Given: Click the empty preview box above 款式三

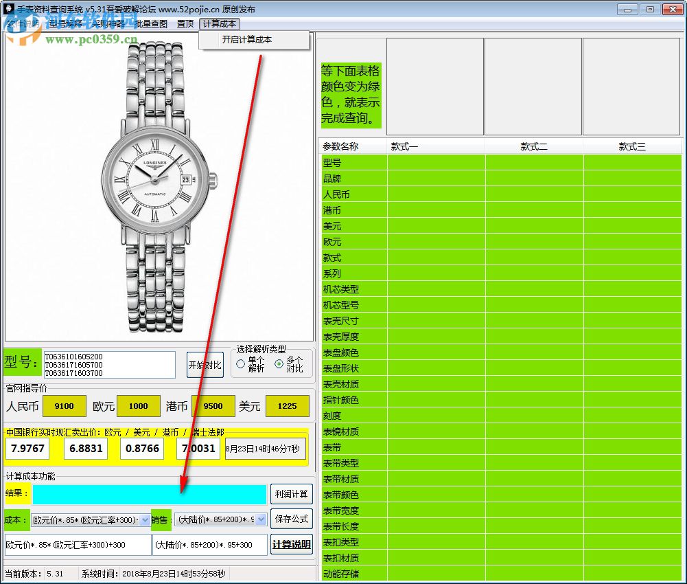Looking at the screenshot, I should (631, 87).
